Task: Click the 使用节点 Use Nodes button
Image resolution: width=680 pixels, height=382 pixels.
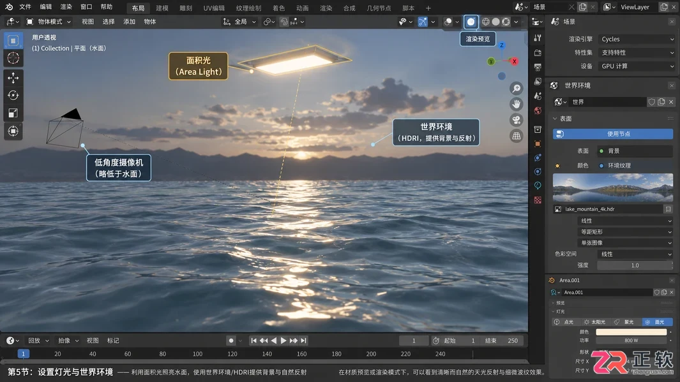Action: click(613, 135)
